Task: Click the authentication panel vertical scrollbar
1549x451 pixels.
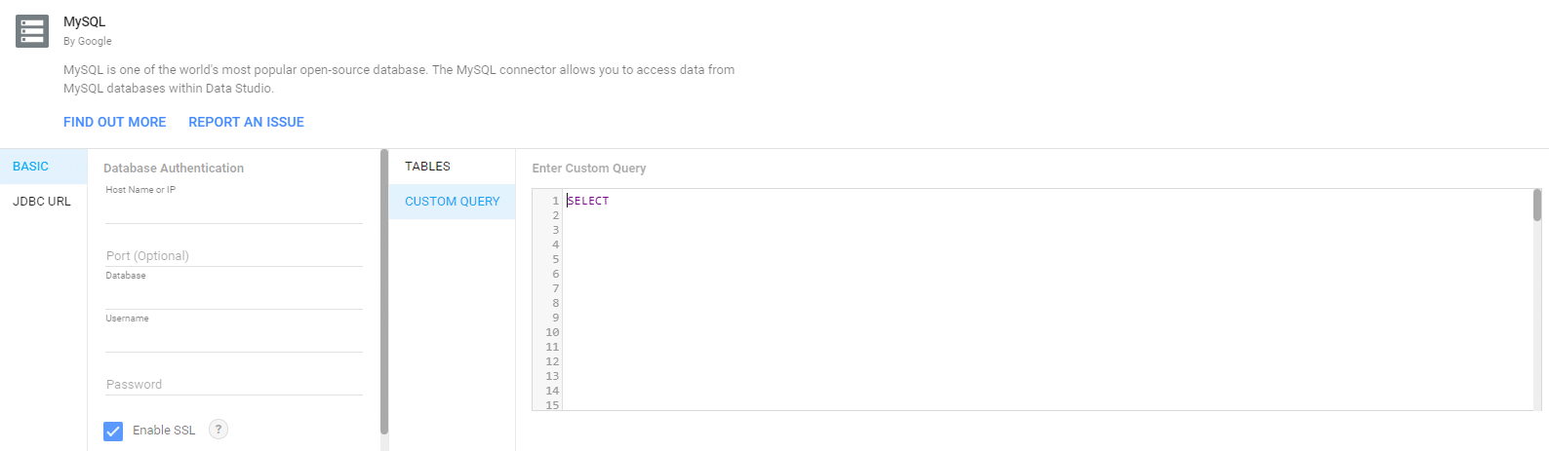Action: click(x=384, y=292)
